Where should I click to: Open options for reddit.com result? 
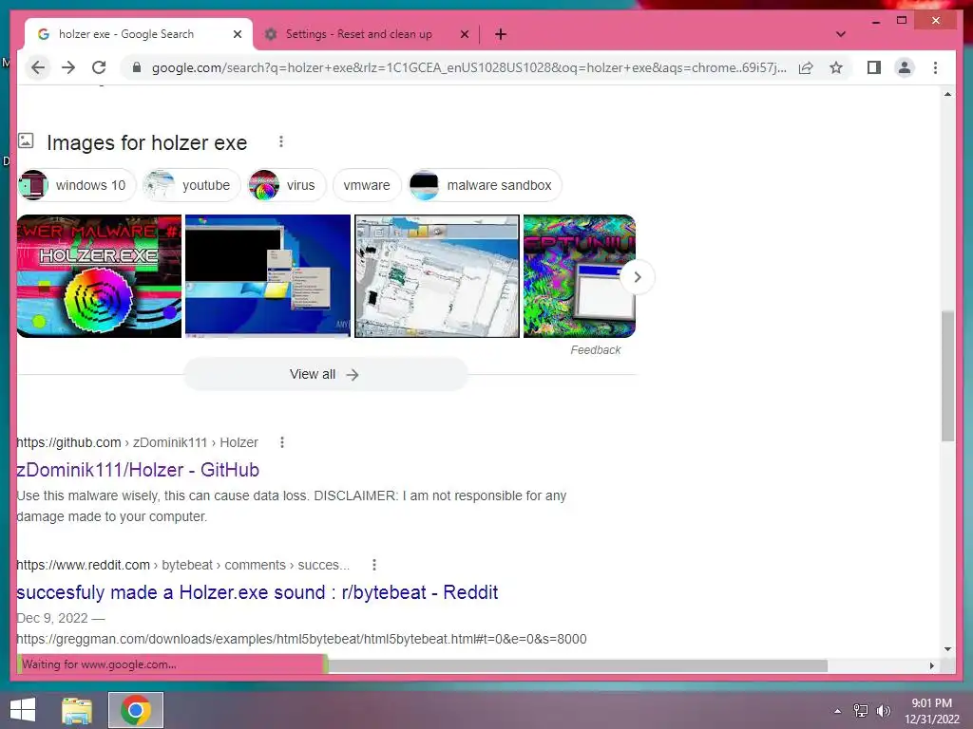point(373,565)
